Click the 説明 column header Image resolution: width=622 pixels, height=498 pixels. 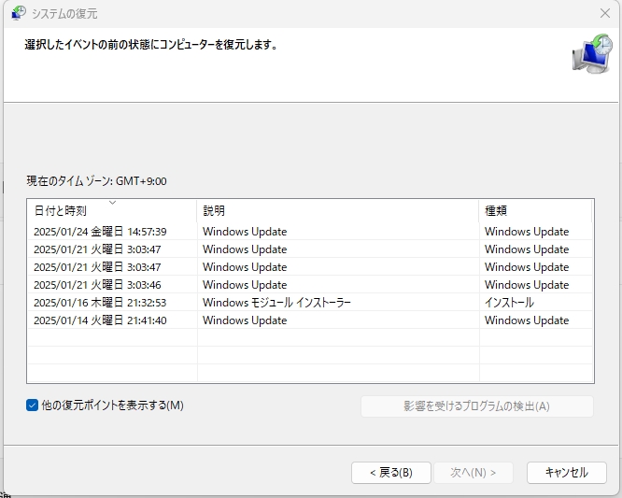pos(214,211)
